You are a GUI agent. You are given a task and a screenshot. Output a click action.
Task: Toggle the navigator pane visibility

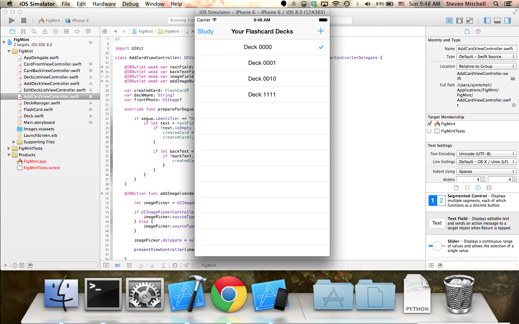coord(487,21)
